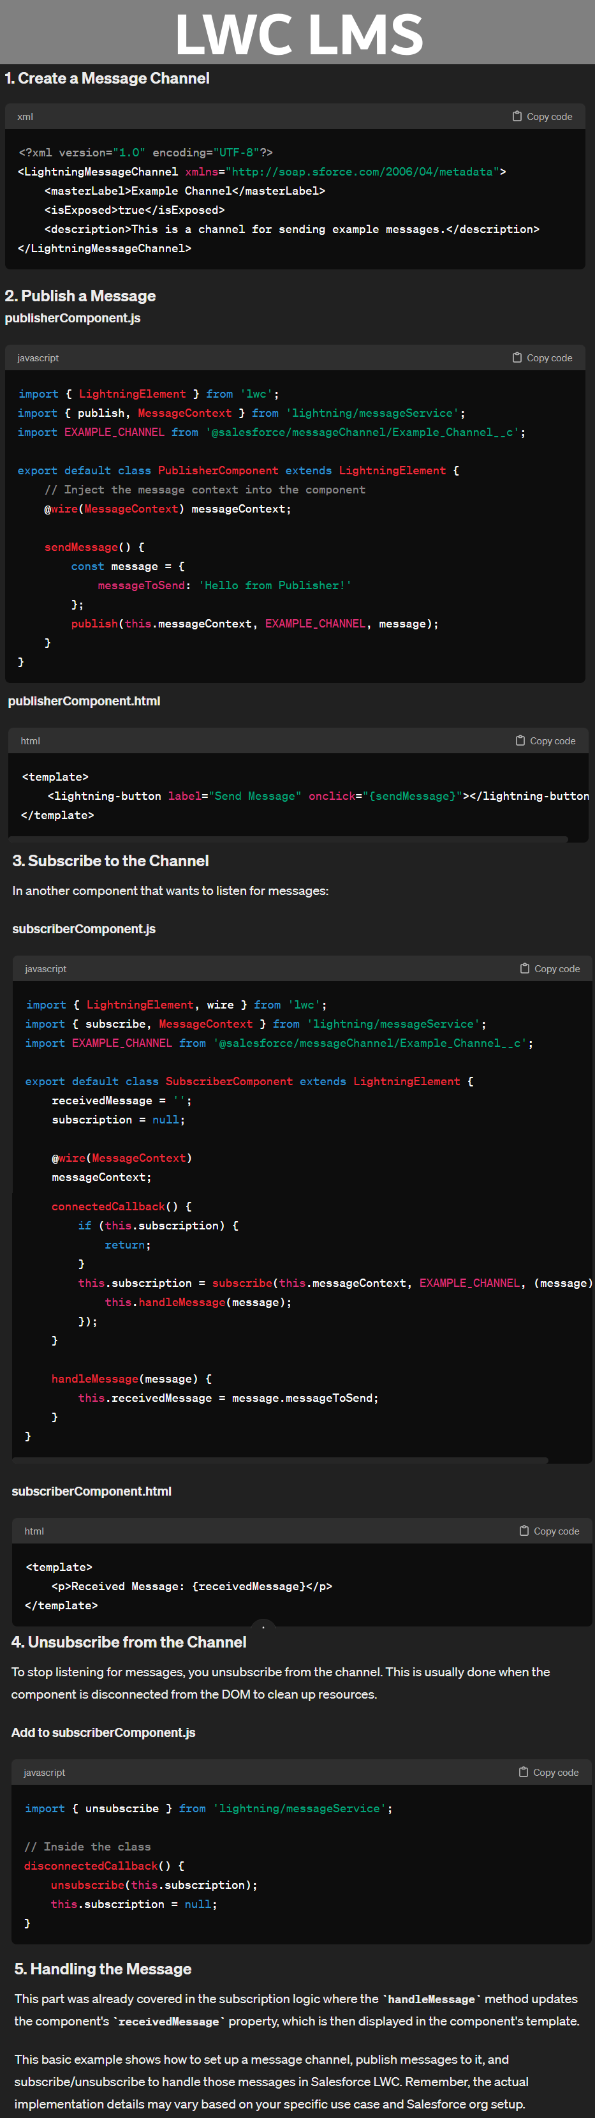Select 'Copy code' on the unsubscribe javascript block

click(548, 1771)
